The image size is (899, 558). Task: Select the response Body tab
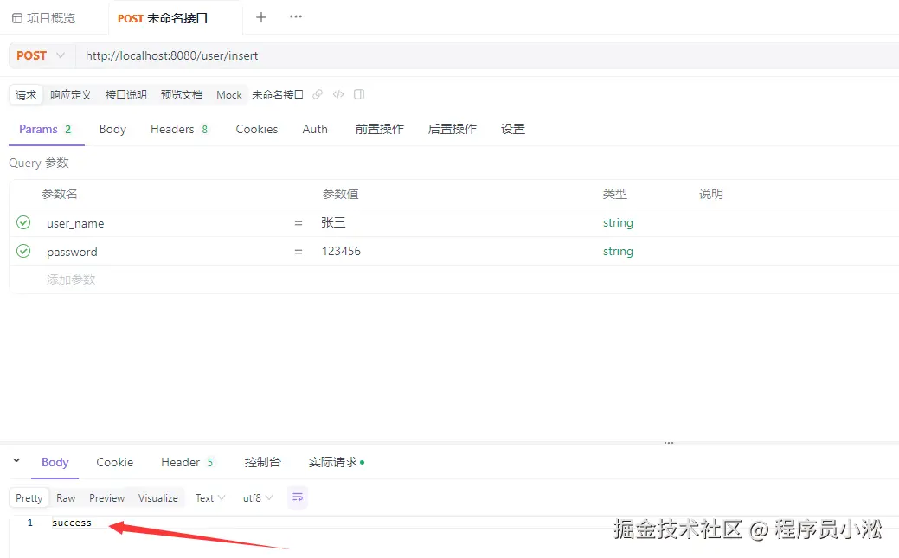pos(55,462)
